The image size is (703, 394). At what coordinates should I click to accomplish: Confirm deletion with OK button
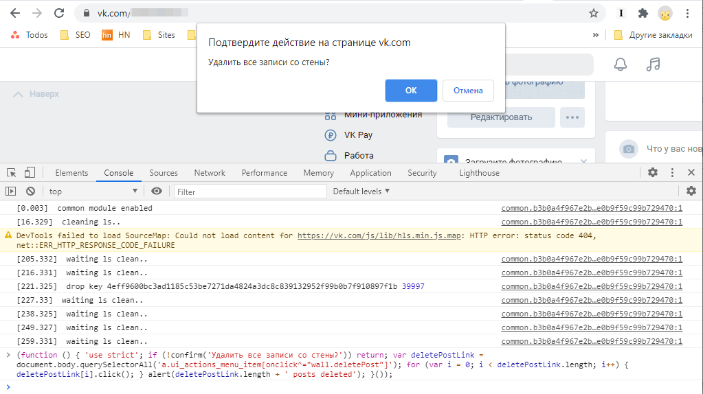[x=411, y=91]
